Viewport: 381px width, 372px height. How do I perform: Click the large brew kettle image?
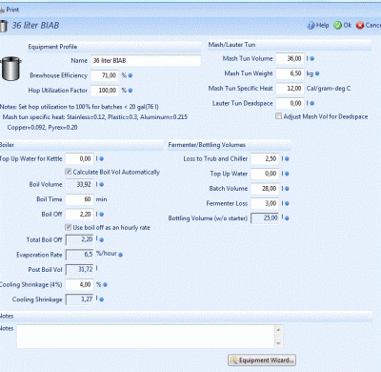tap(10, 69)
